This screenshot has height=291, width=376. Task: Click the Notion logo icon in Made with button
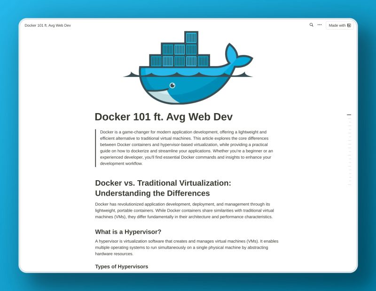click(349, 25)
